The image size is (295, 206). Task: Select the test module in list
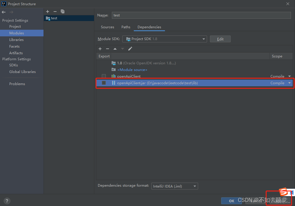69,18
